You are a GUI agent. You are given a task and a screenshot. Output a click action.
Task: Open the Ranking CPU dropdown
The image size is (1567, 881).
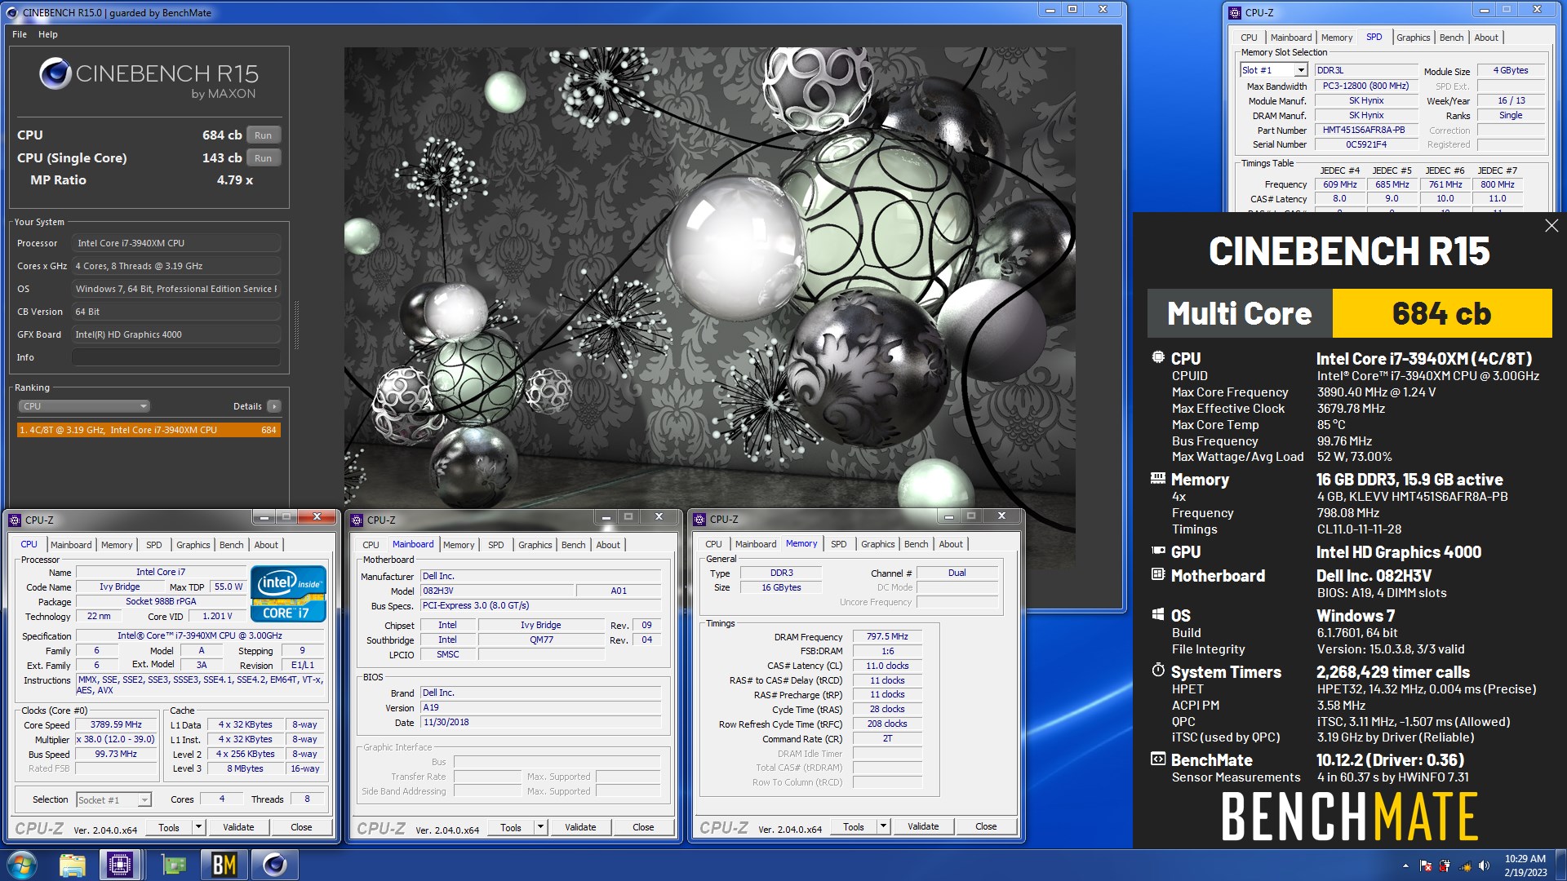[x=84, y=406]
